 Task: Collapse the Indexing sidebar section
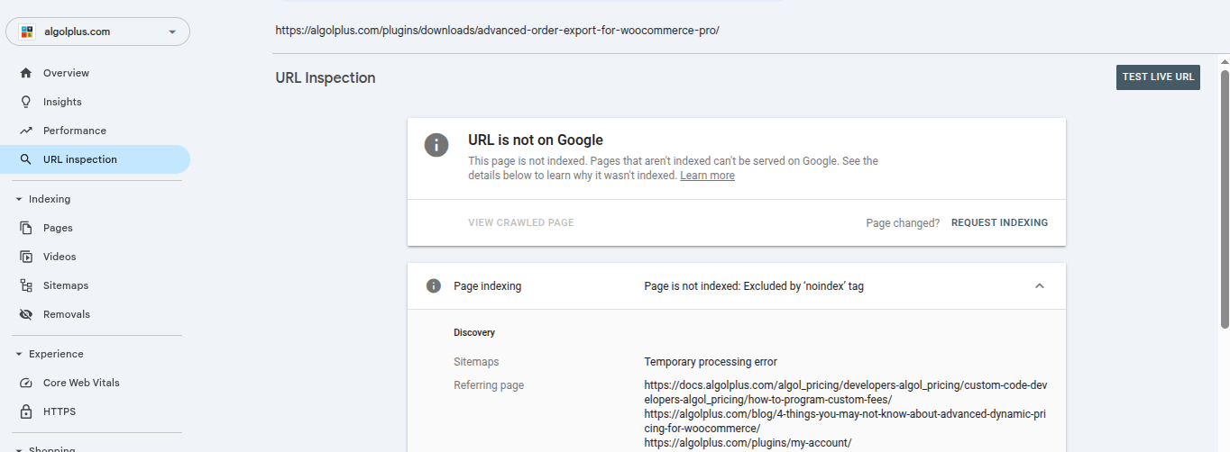[x=18, y=199]
